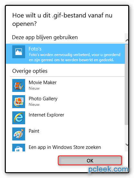Select the Paint option label
Screen dimensions: 134x178
coord(34,131)
